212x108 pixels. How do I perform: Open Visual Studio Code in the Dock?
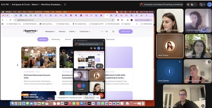tap(93, 104)
